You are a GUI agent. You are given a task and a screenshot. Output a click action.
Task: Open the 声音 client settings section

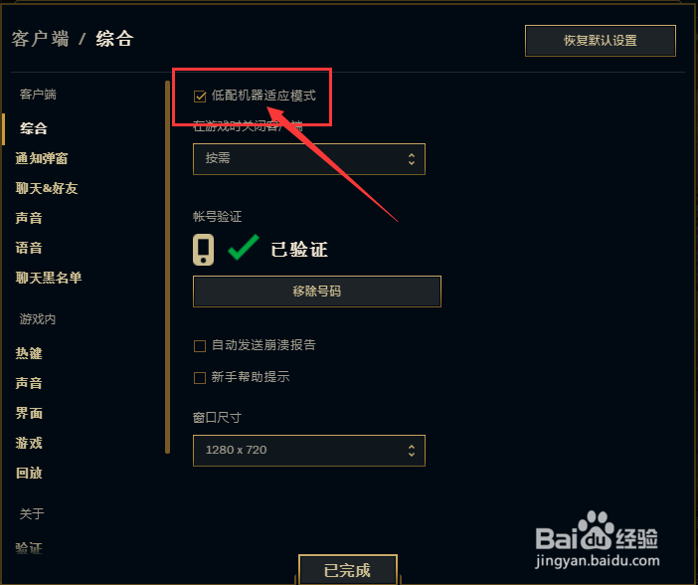(x=29, y=218)
